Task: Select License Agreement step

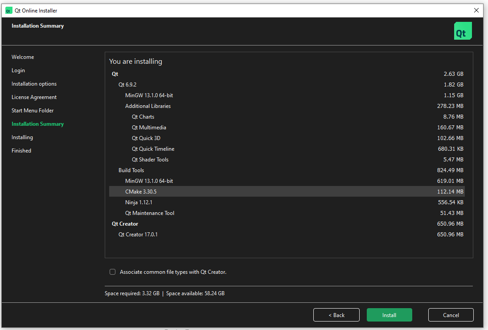Action: tap(34, 97)
